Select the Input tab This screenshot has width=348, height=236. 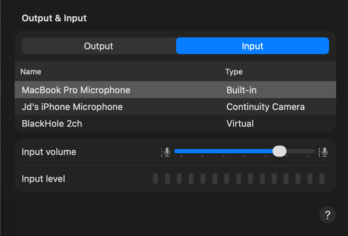(x=252, y=46)
